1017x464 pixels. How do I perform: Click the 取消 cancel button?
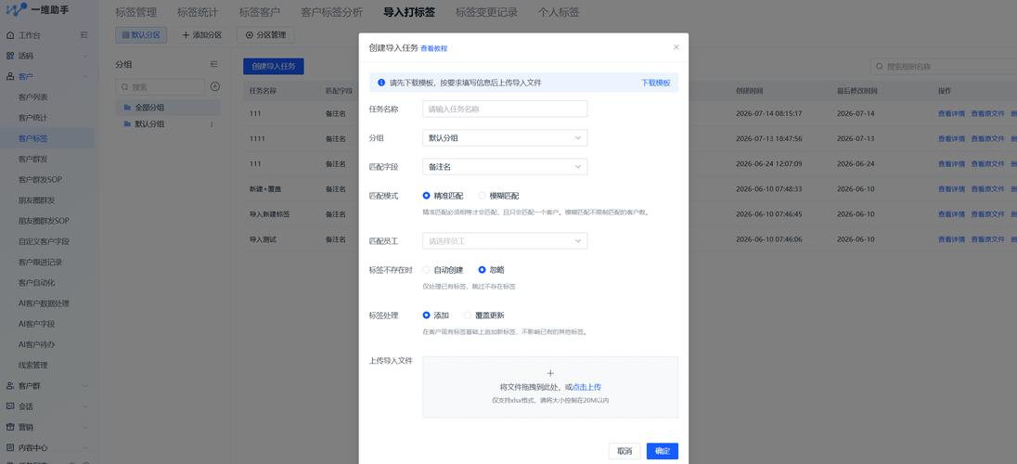click(624, 451)
